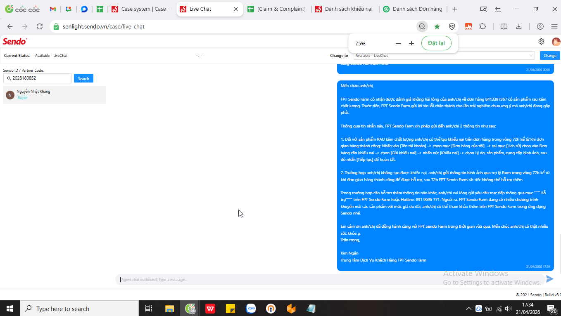Select the Nguyễn Nhật Khang buyer conversation
This screenshot has height=316, width=561.
click(x=55, y=94)
